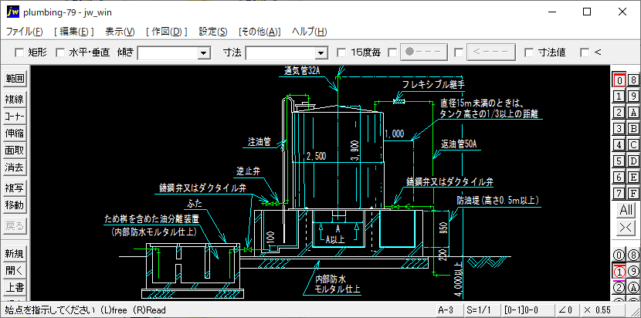
Task: Check the 15度毎 option
Action: pos(342,52)
